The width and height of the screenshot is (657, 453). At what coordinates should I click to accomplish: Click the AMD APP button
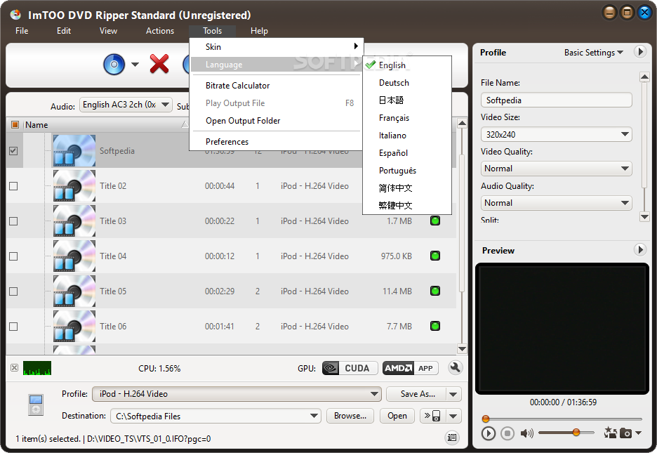(411, 368)
